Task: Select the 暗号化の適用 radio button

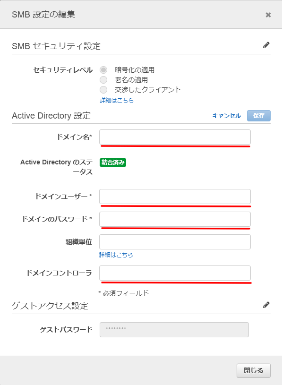Action: click(x=103, y=70)
